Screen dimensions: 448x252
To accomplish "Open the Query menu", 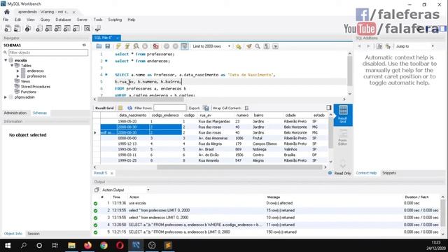I will click(x=45, y=20).
